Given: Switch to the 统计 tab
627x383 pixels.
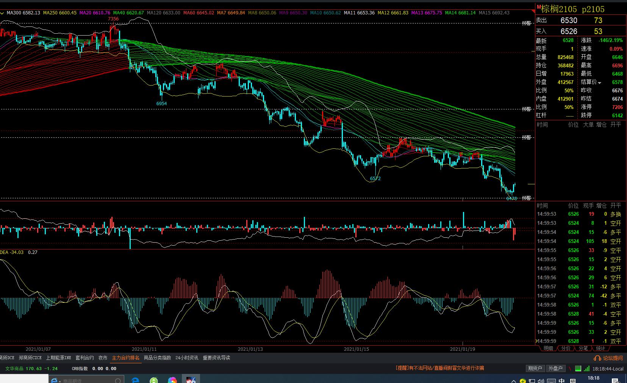Looking at the screenshot, I should 600,348.
